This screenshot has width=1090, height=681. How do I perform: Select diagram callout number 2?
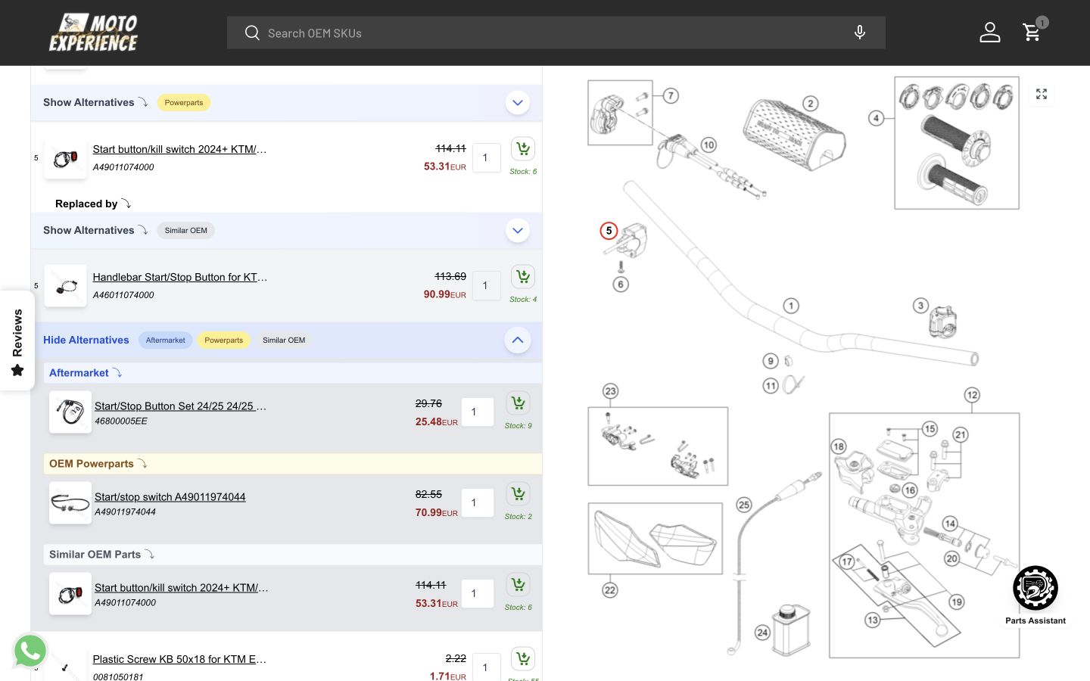811,104
